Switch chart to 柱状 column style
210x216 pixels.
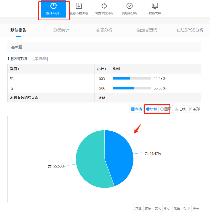pos(180,109)
